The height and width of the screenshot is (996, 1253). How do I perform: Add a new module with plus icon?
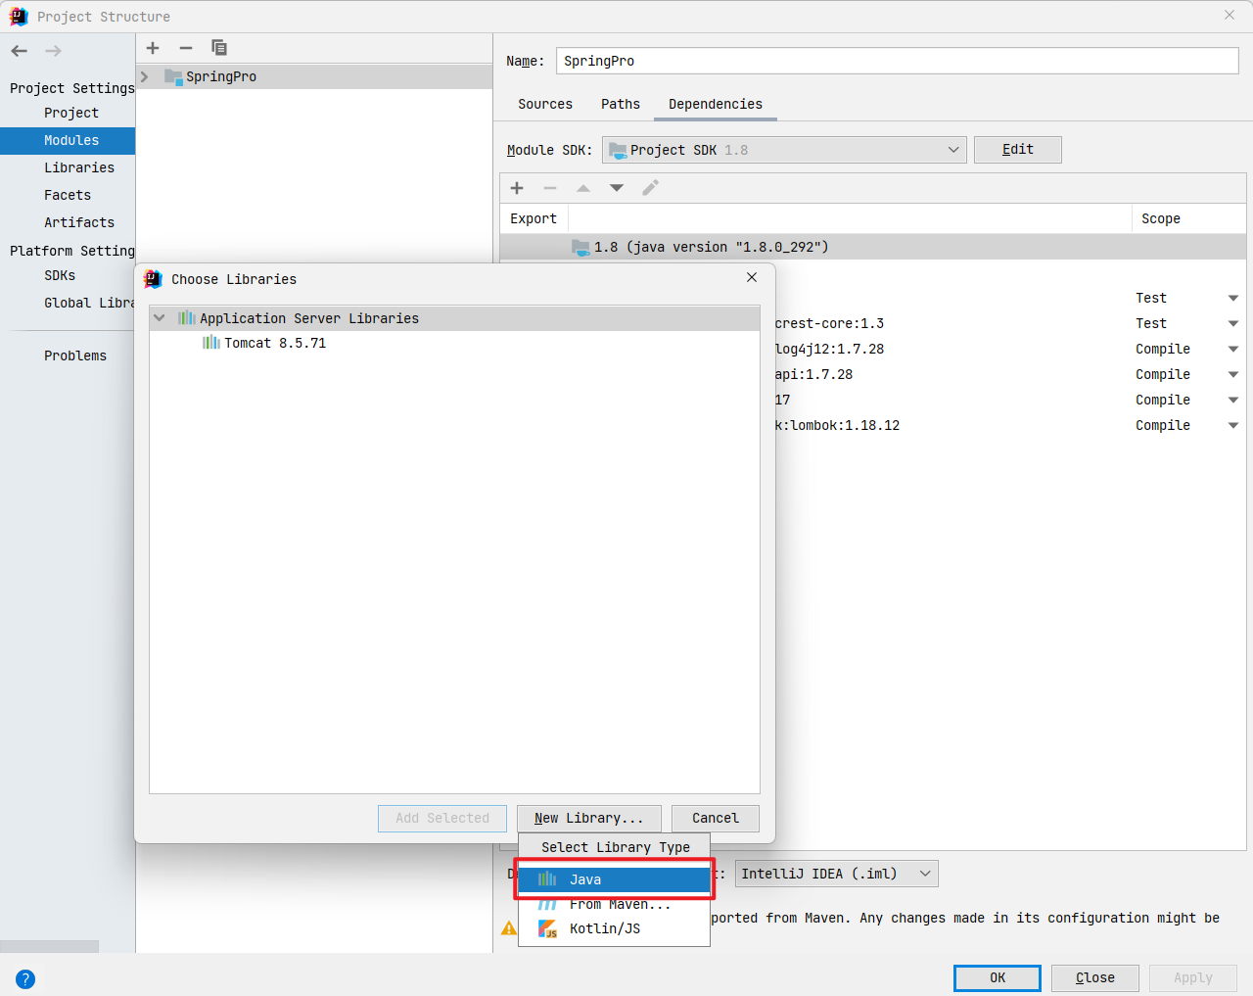[x=153, y=48]
